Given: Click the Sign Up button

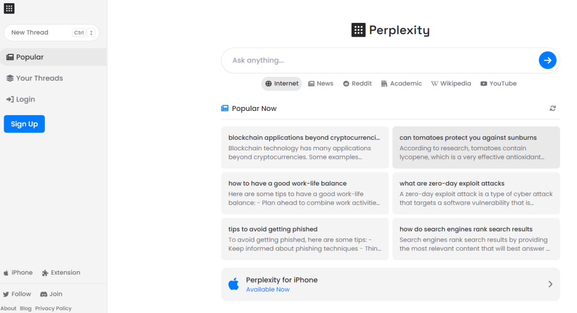Looking at the screenshot, I should pyautogui.click(x=24, y=124).
